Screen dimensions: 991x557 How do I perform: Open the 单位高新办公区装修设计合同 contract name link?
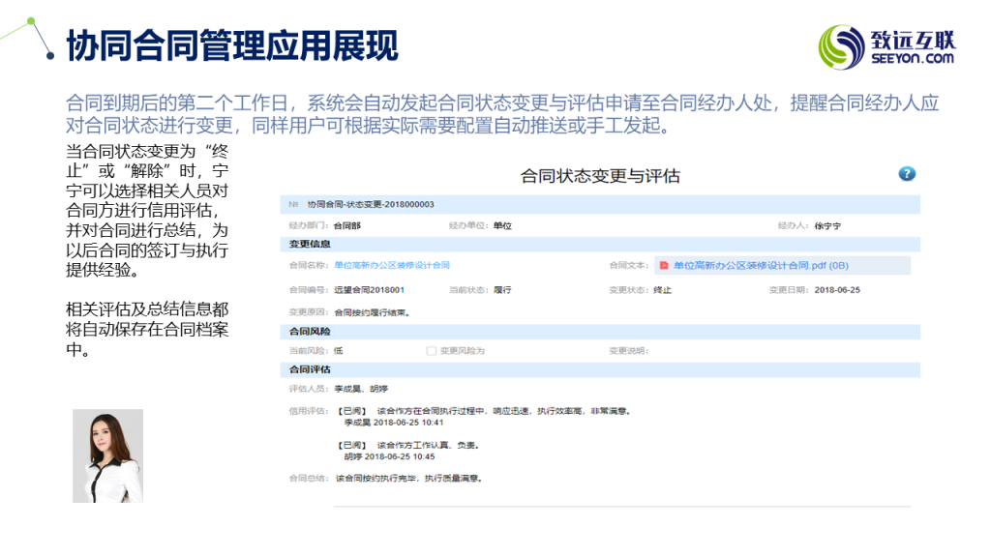coord(392,265)
